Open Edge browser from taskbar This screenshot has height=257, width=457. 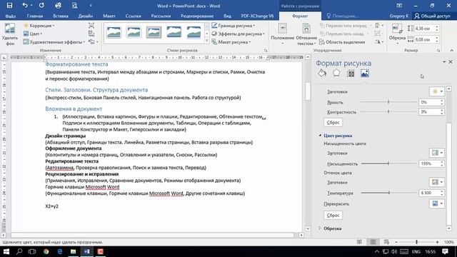click(x=60, y=251)
